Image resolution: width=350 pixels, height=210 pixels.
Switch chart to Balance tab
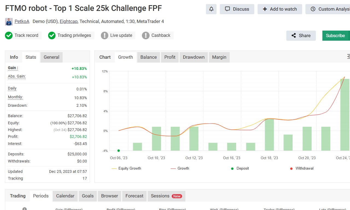click(x=148, y=57)
